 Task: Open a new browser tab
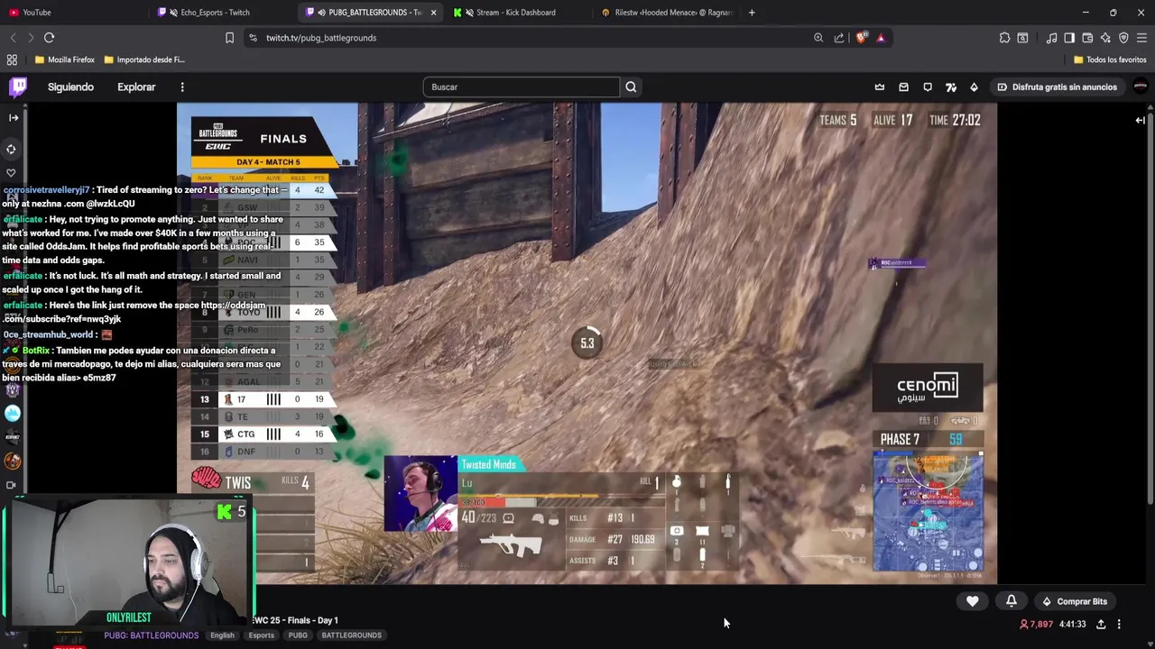point(752,13)
